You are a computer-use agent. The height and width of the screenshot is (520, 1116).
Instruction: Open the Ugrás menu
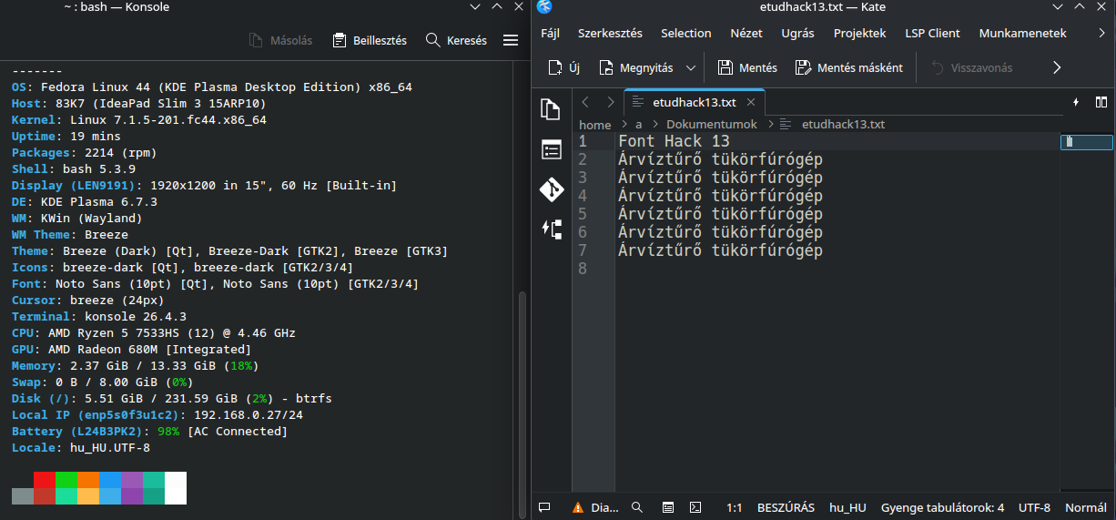click(797, 33)
